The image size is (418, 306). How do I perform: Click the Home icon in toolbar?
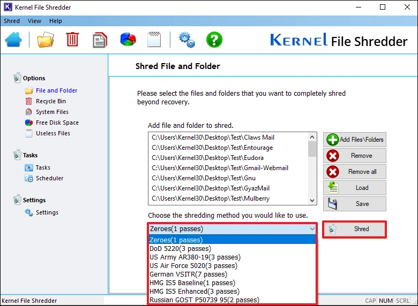coord(13,40)
